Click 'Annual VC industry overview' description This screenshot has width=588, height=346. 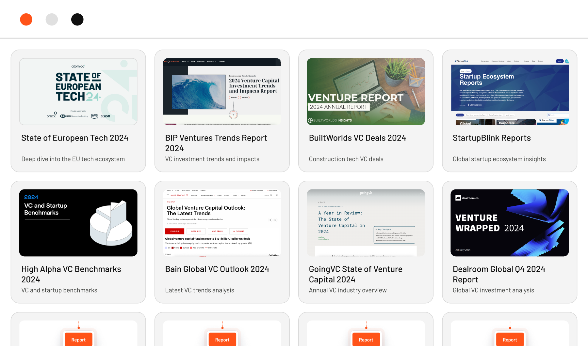coord(348,290)
